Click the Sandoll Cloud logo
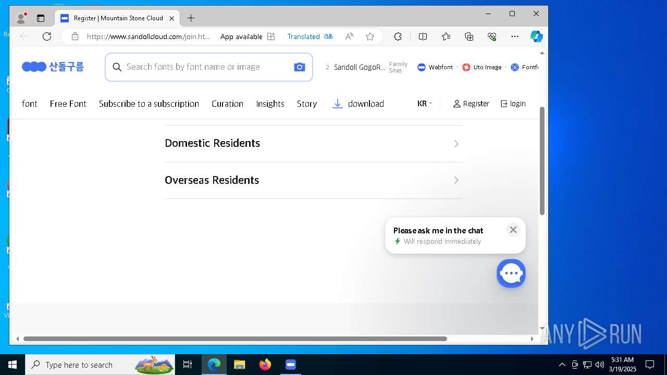Screen dimensions: 667x375 coord(53,67)
